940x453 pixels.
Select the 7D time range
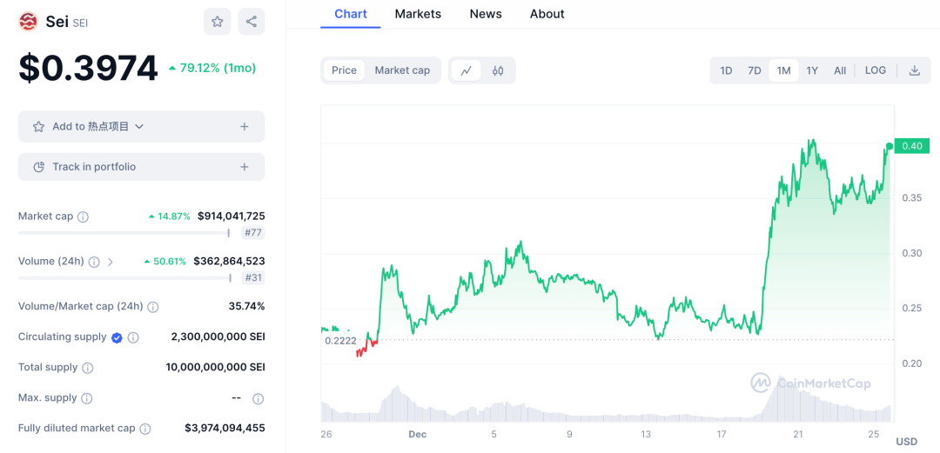[755, 70]
